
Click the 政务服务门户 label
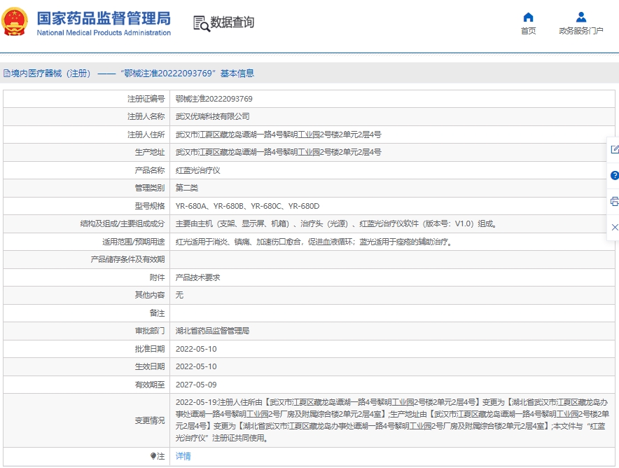click(580, 31)
